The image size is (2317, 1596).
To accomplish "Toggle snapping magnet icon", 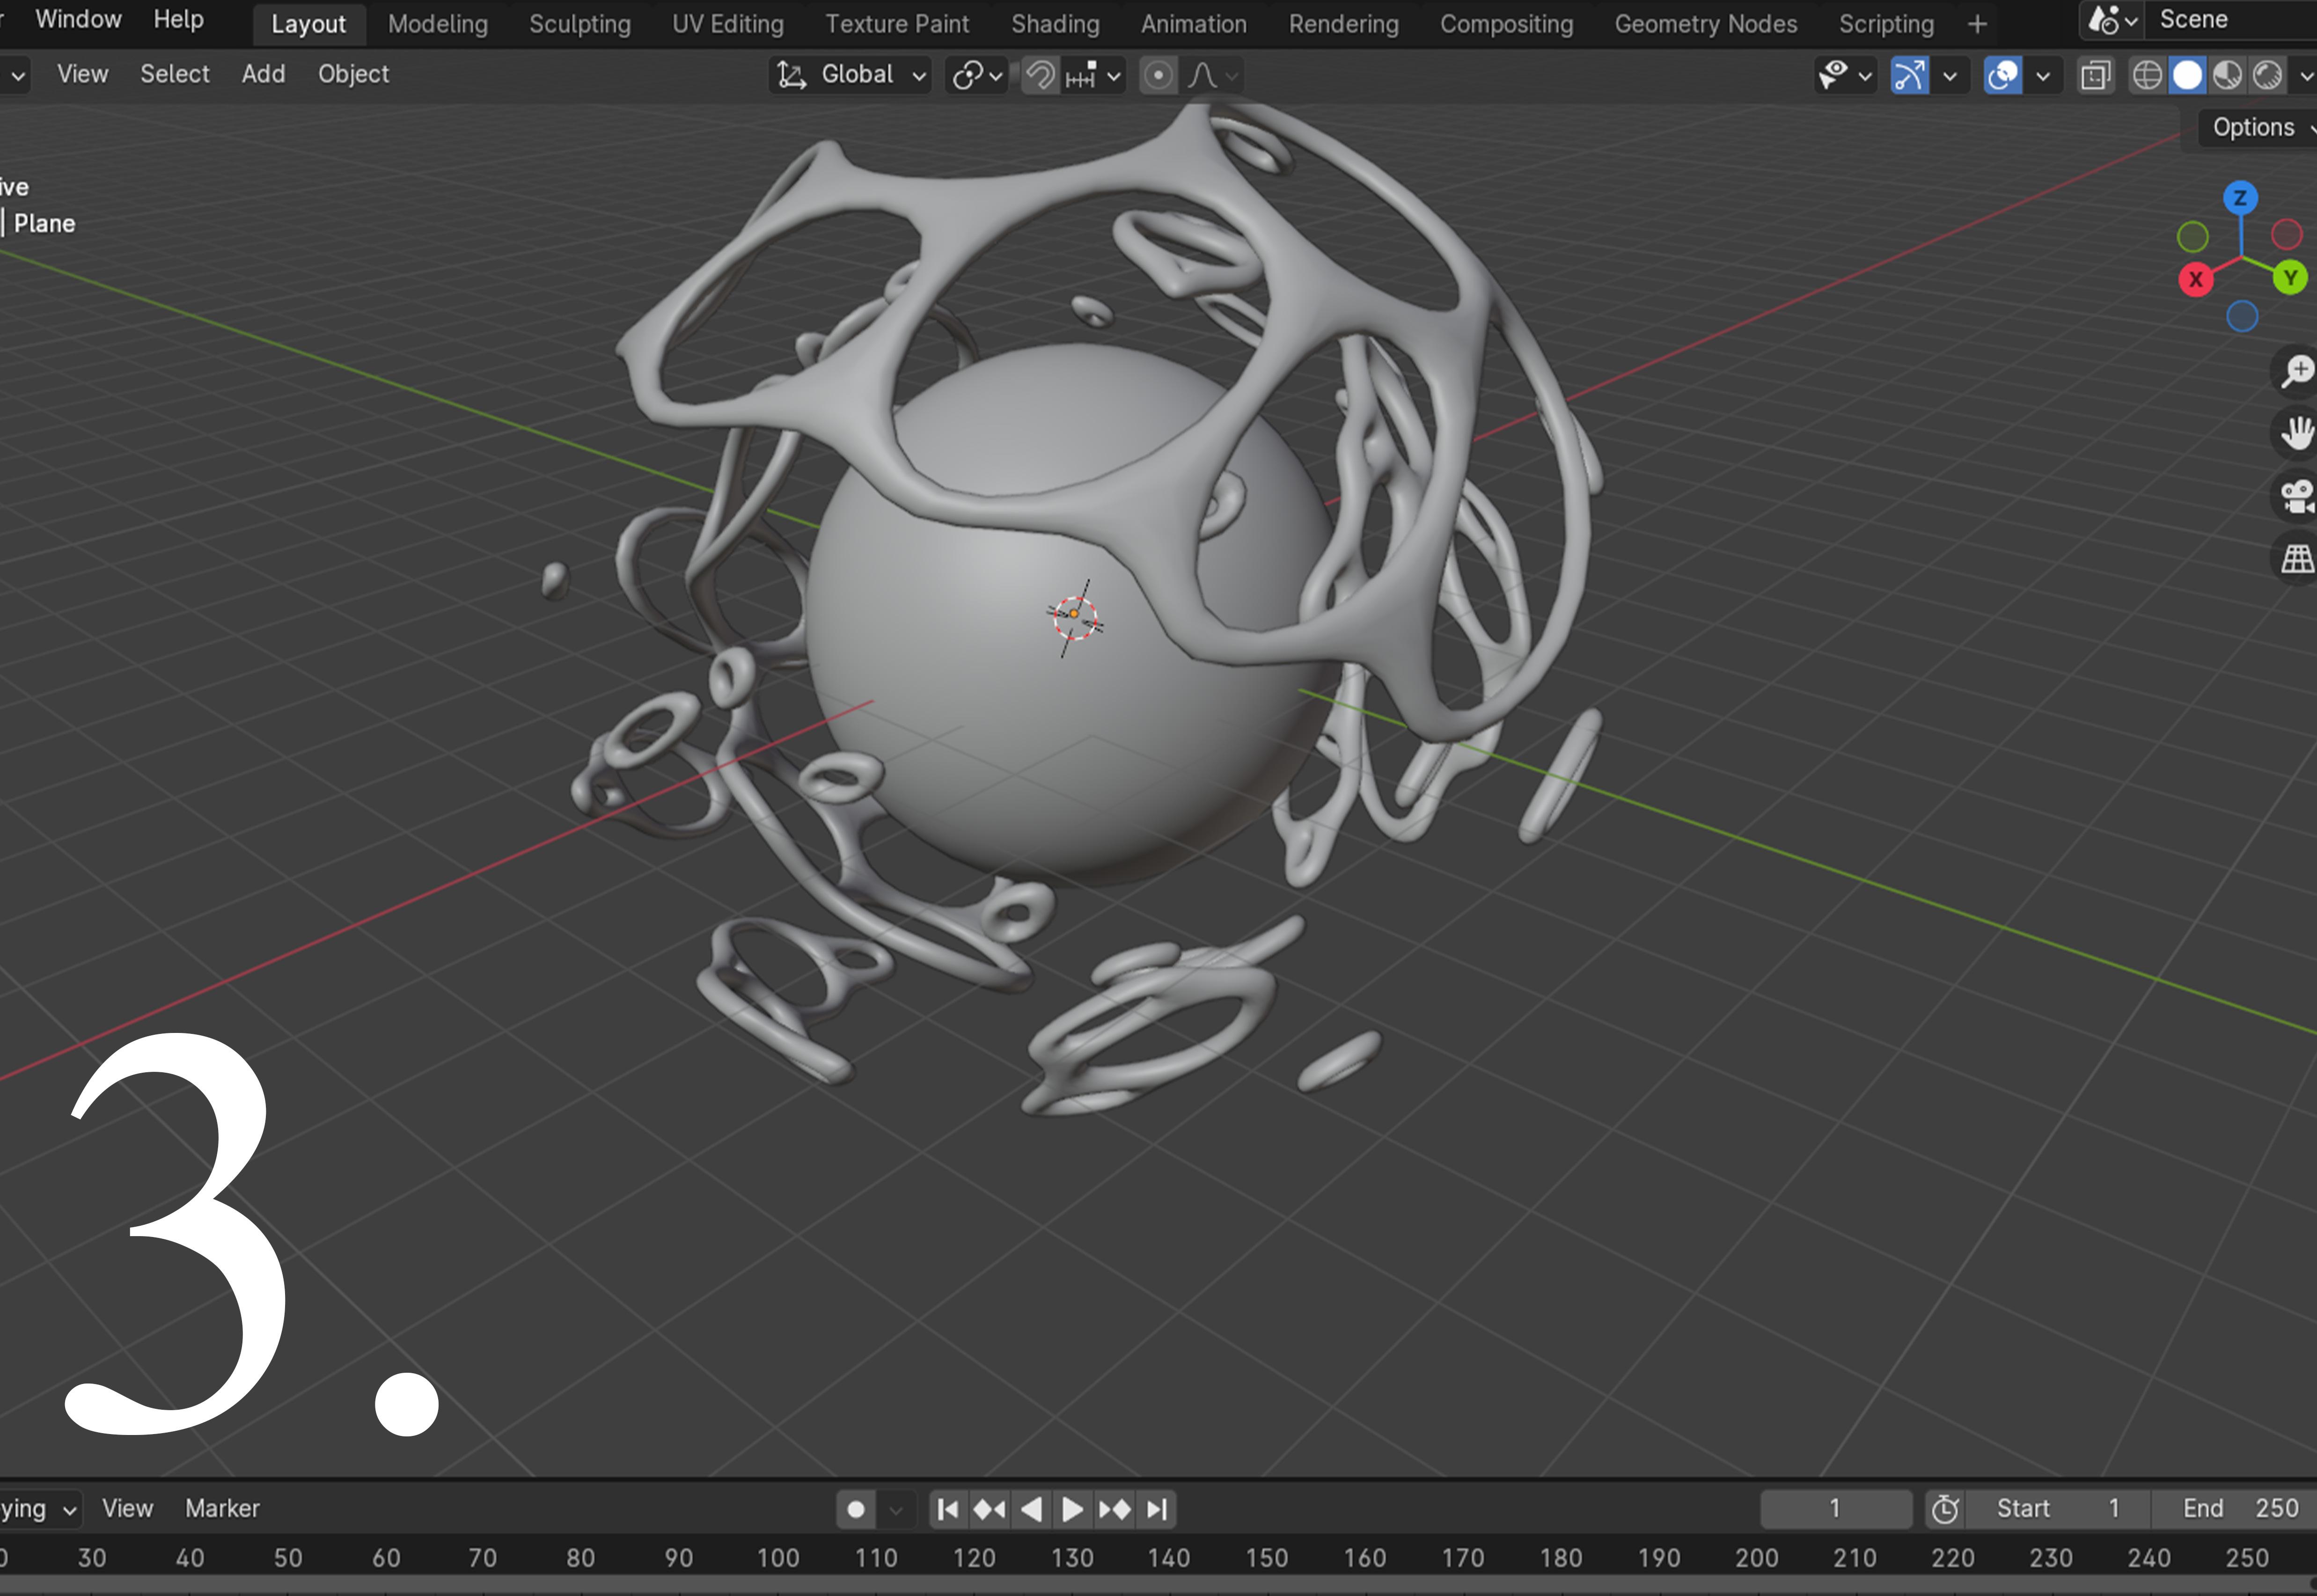I will point(1040,75).
